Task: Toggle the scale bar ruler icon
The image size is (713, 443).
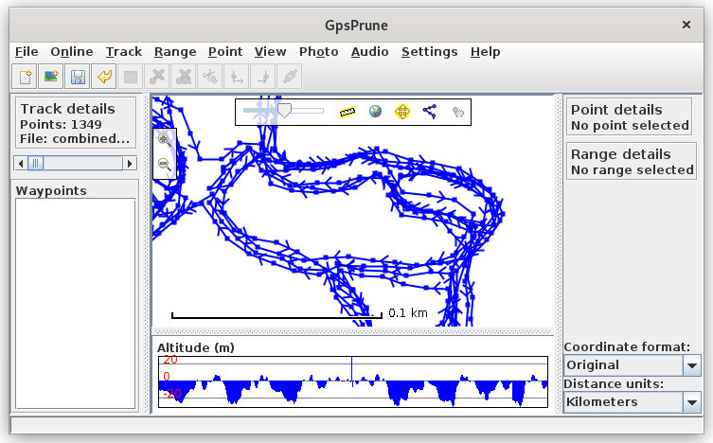Action: [x=348, y=112]
